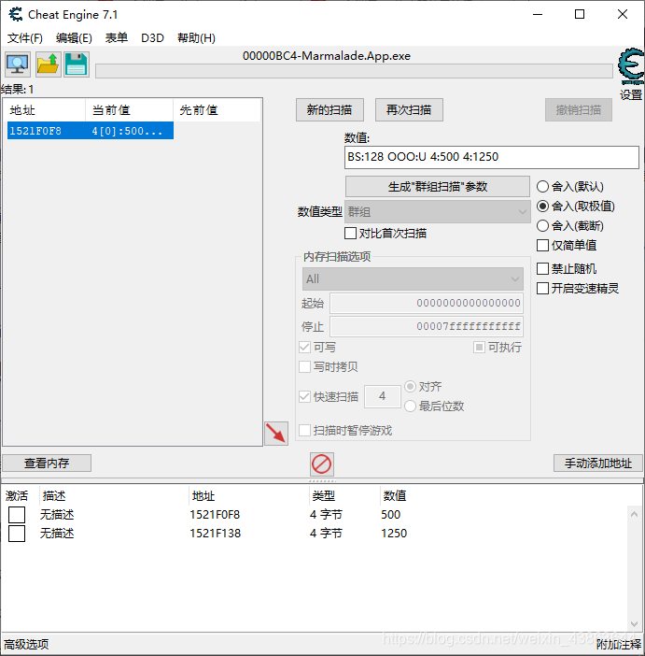Image resolution: width=645 pixels, height=656 pixels.
Task: Expand the 数值类型 群组 dropdown
Action: click(x=438, y=212)
